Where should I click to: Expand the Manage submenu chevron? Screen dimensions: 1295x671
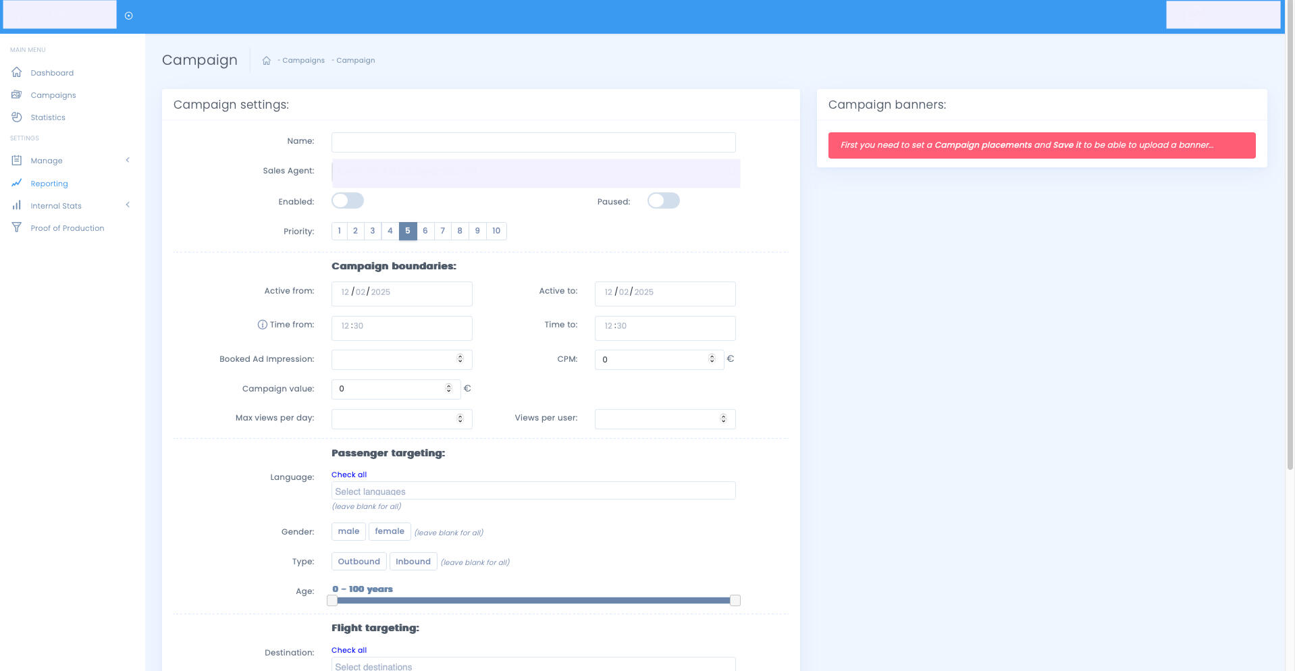(128, 160)
